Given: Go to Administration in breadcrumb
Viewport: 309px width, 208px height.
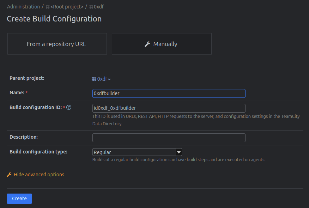Looking at the screenshot, I should pos(23,7).
